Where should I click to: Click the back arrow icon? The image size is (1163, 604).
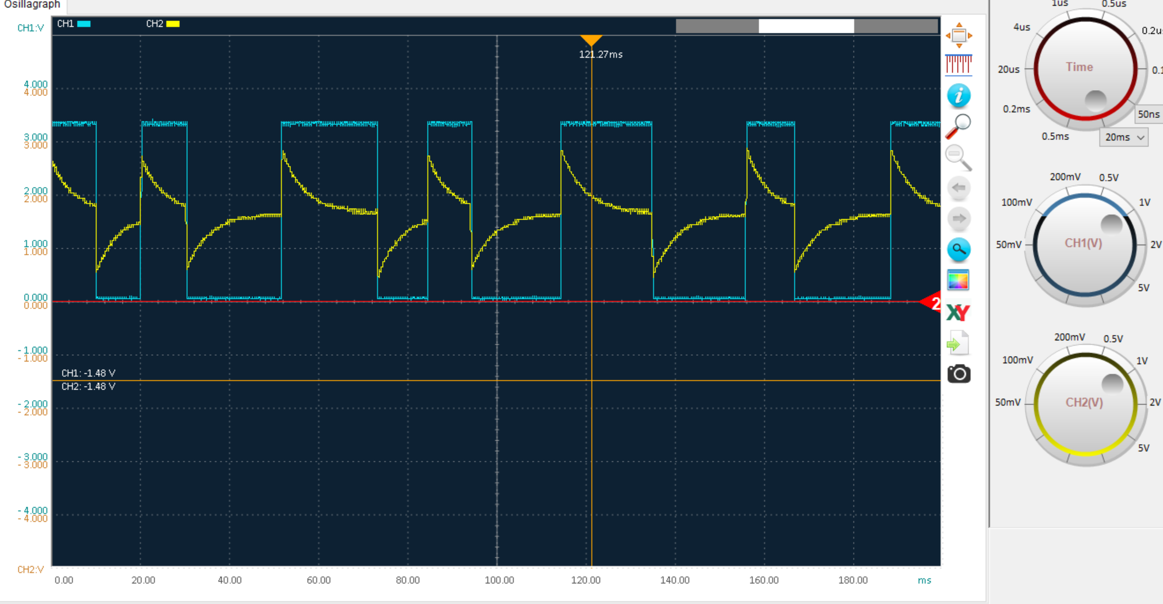958,188
